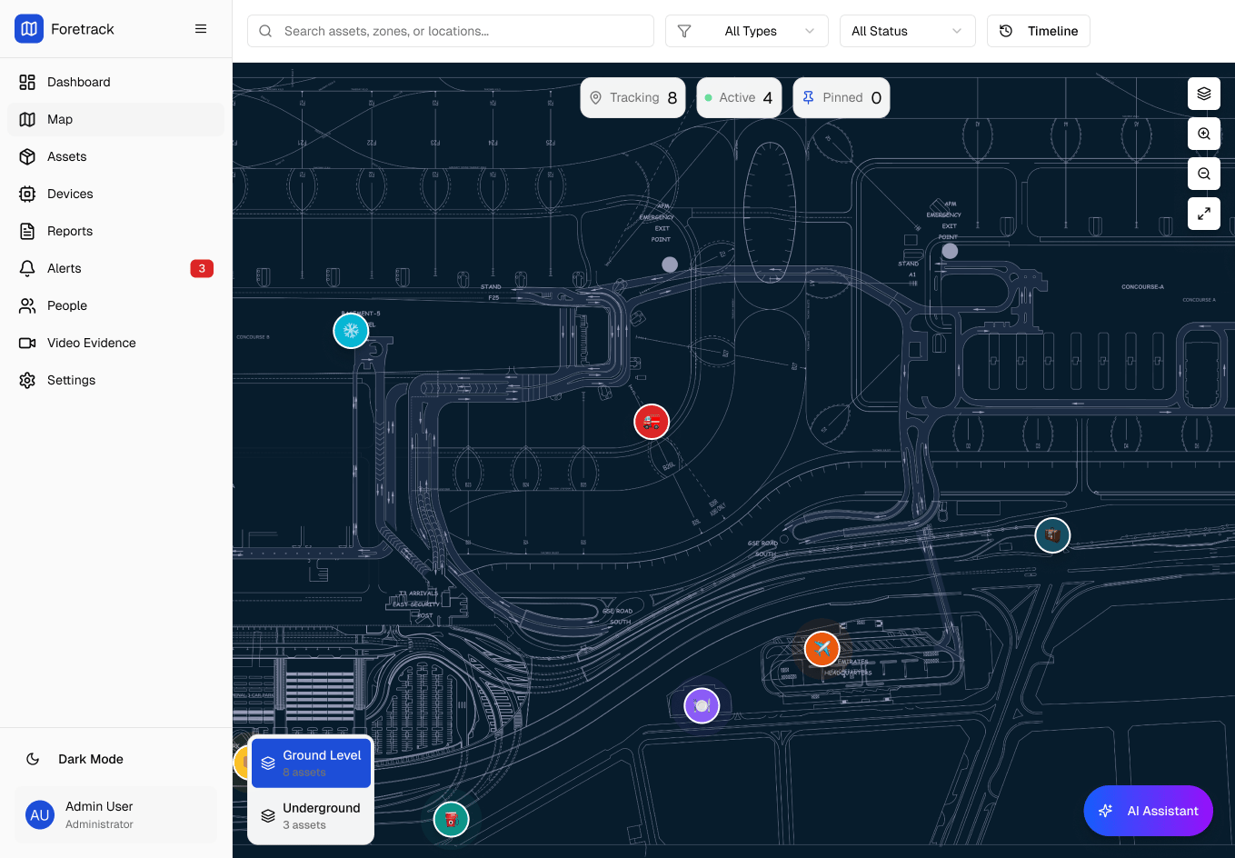
Task: Select the Map menu item
Action: (115, 119)
